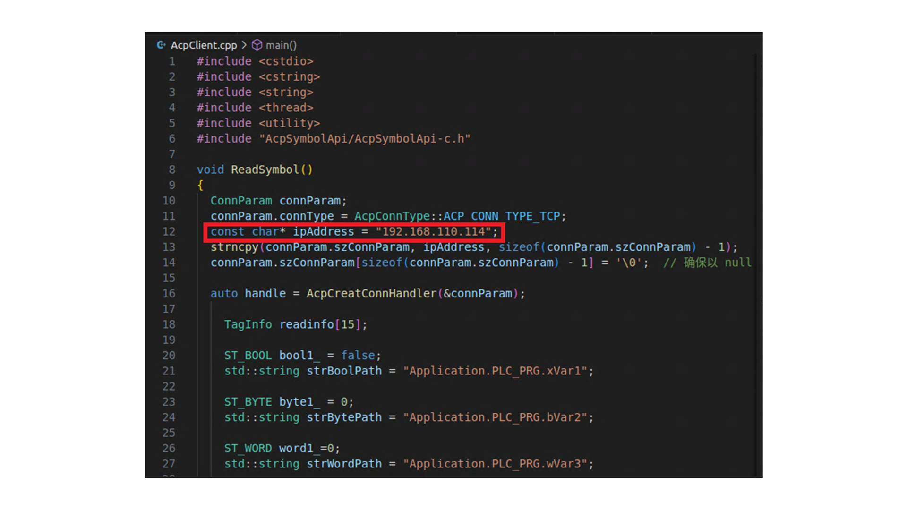Click the main() cube symbol icon
Viewport: 907px width, 510px height.
click(257, 45)
